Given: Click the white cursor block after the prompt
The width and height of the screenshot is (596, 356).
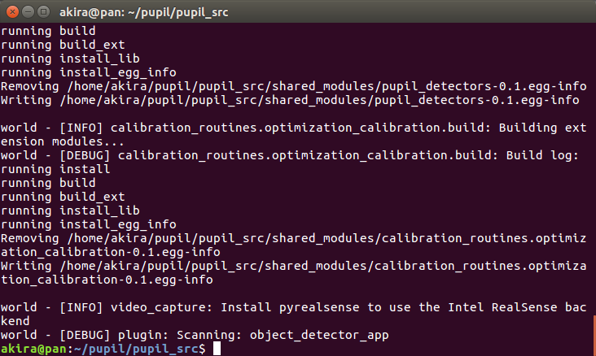Looking at the screenshot, I should (217, 349).
